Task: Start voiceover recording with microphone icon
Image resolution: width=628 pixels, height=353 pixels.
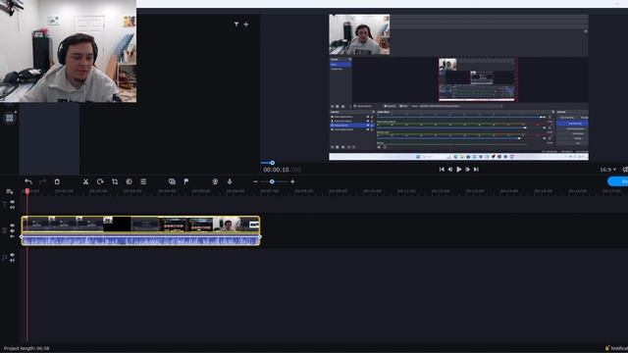Action: [x=230, y=181]
